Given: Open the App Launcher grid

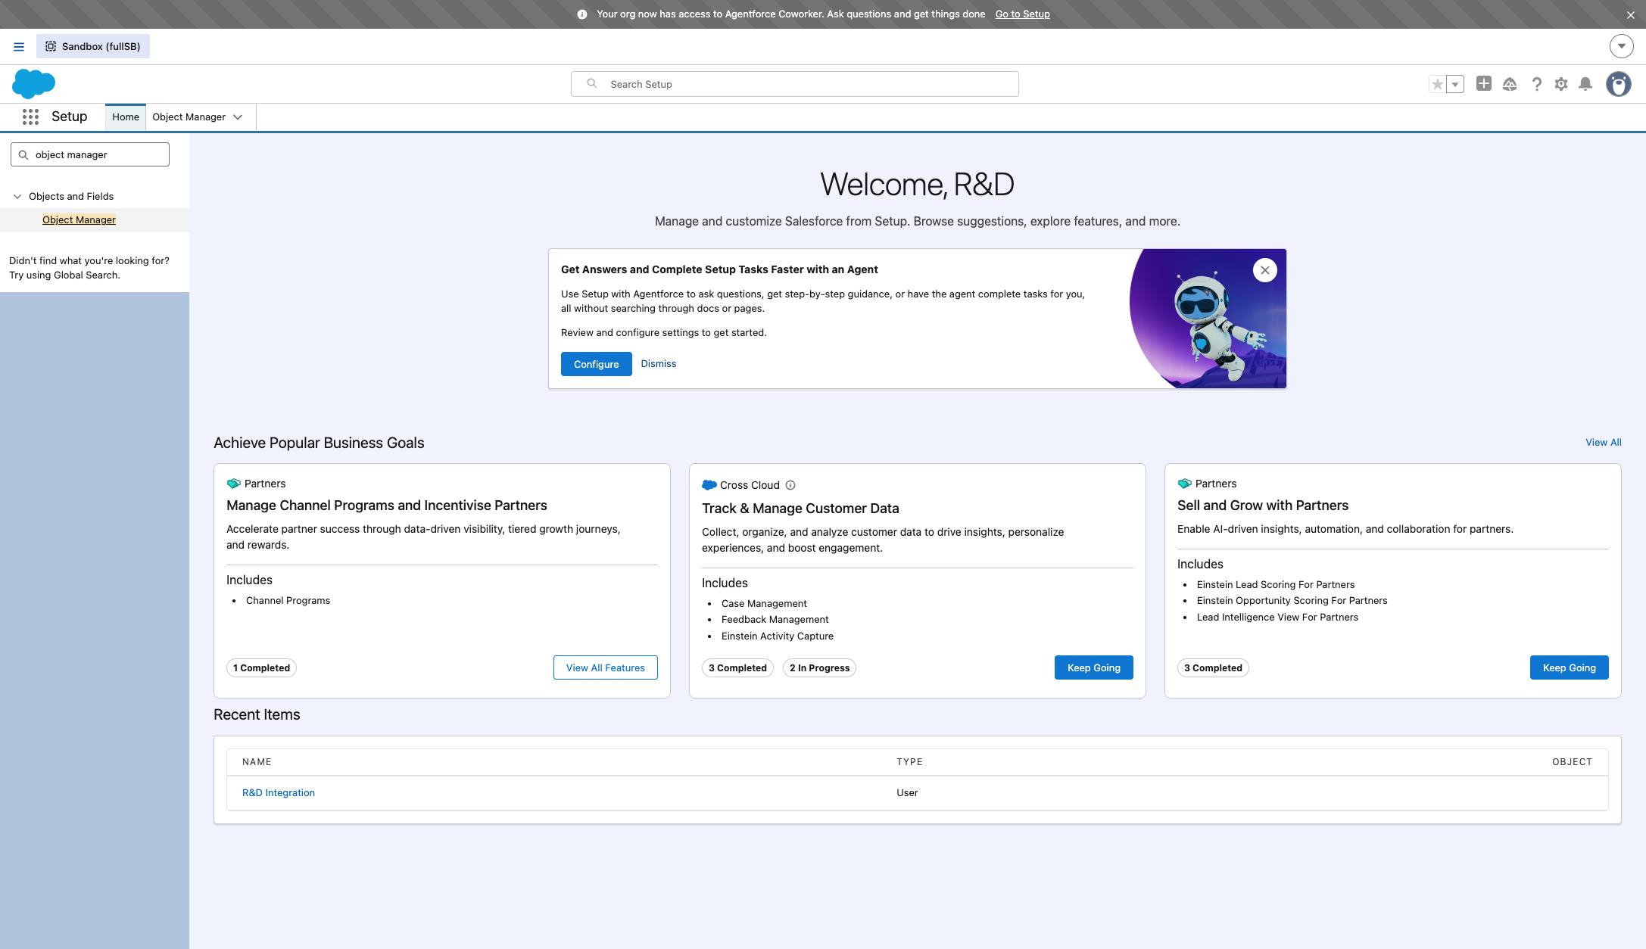Looking at the screenshot, I should [30, 117].
